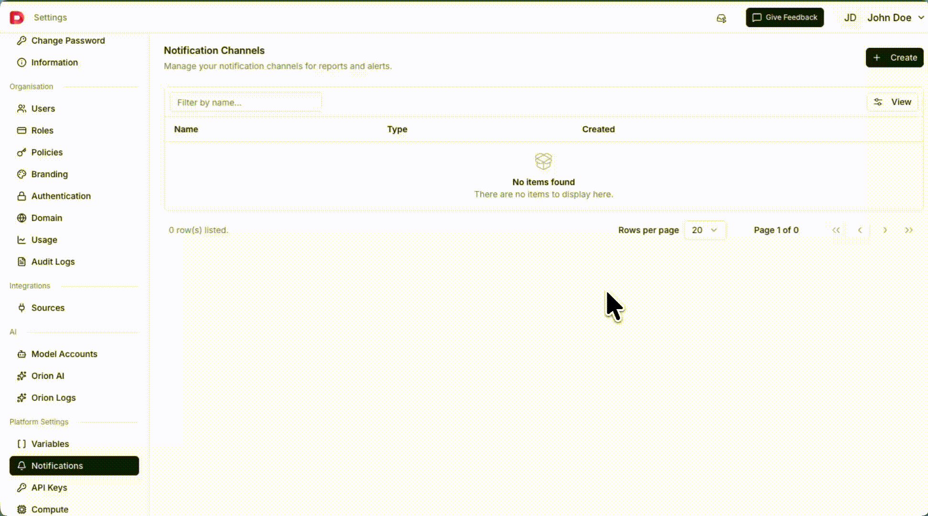Image resolution: width=928 pixels, height=516 pixels.
Task: Open the View columns options
Action: coord(892,102)
